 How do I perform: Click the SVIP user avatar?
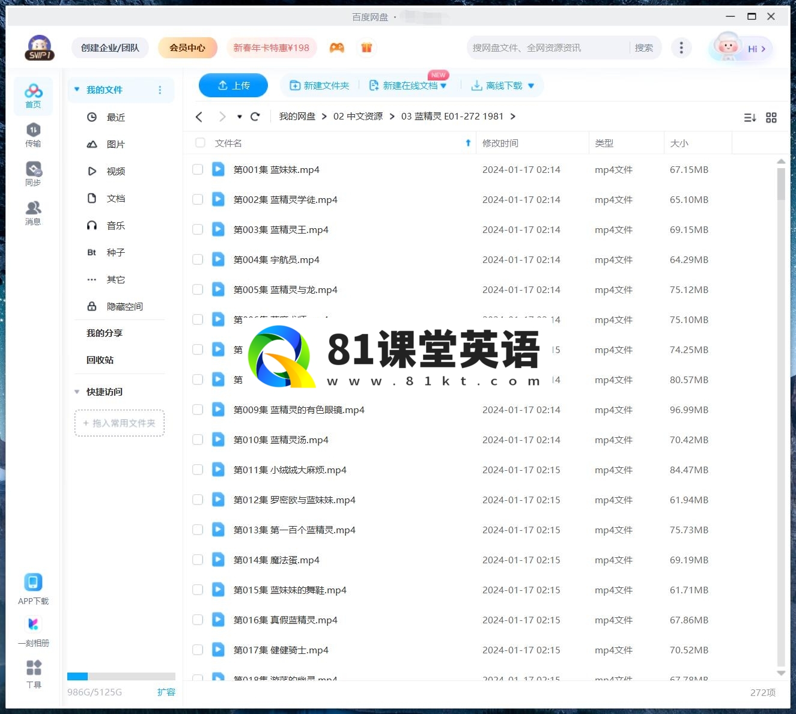(x=40, y=47)
